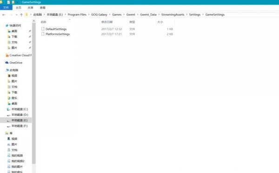Expand the chevron after Games breadcrumb

[x=124, y=14]
